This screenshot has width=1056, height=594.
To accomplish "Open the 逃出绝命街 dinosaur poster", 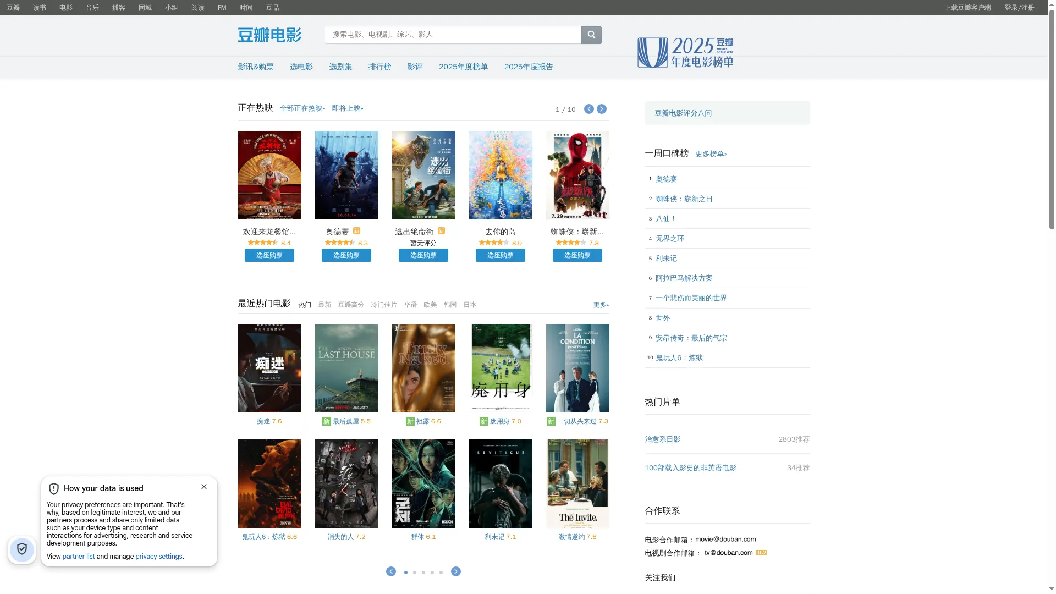I will 424,175.
